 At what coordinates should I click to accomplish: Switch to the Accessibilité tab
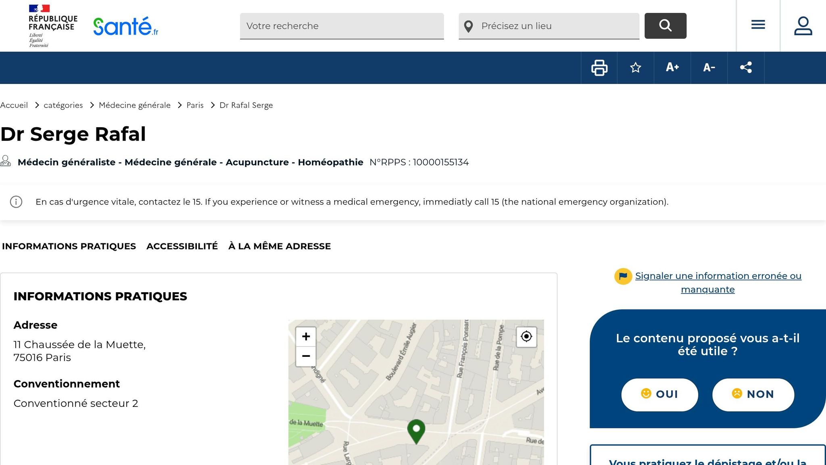pyautogui.click(x=182, y=246)
